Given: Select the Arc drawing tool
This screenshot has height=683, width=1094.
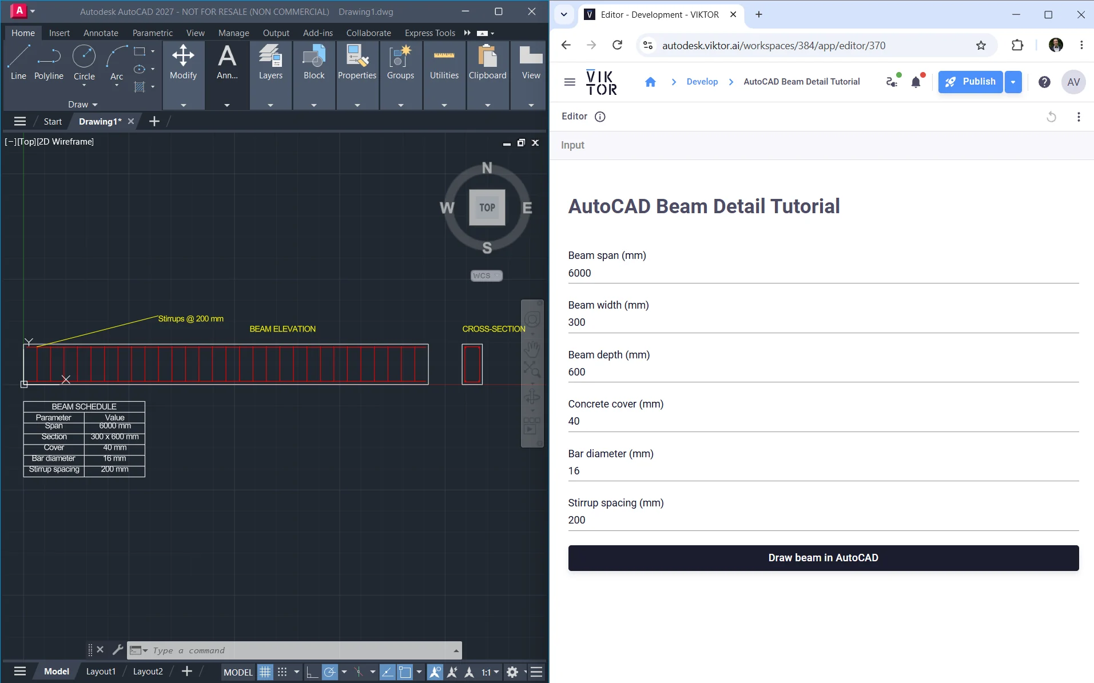Looking at the screenshot, I should tap(117, 60).
